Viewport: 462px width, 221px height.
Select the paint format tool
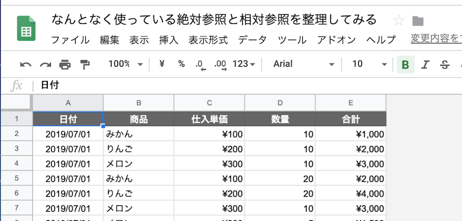(85, 65)
